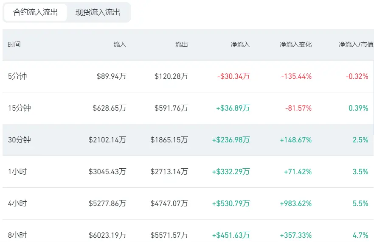This screenshot has height=242, width=374.
Task: Click the -135.44% change value
Action: [x=296, y=76]
